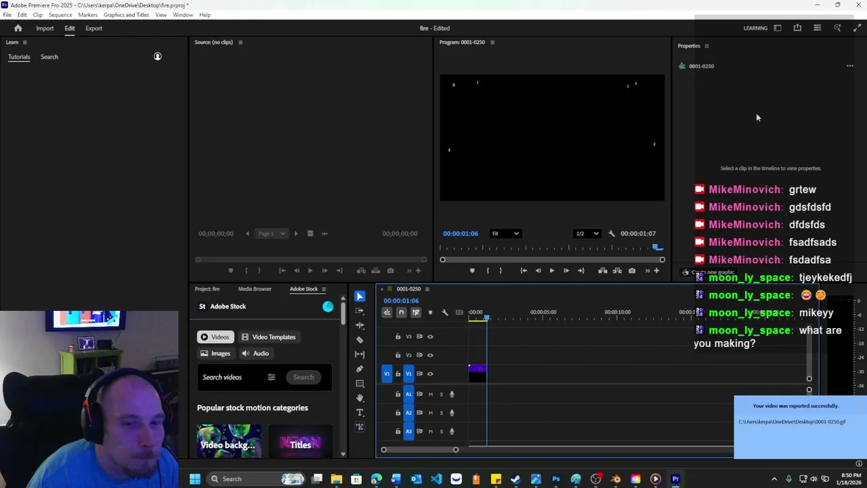Open Graphics and Titles menu
Image resolution: width=867 pixels, height=488 pixels.
[x=126, y=15]
